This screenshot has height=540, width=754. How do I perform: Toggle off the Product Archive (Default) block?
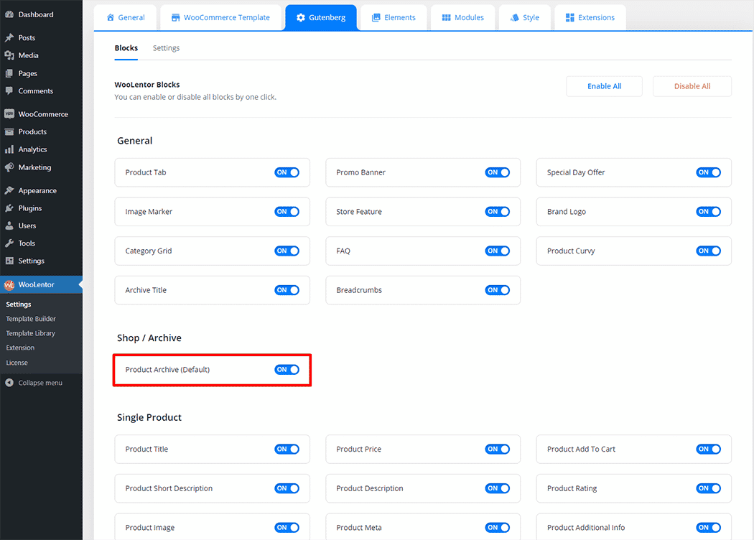287,370
